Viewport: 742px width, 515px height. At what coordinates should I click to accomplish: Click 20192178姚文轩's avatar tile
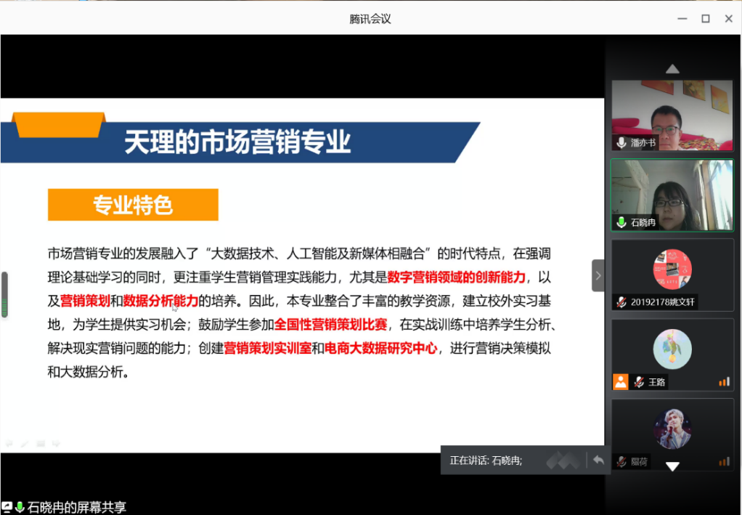pyautogui.click(x=672, y=269)
